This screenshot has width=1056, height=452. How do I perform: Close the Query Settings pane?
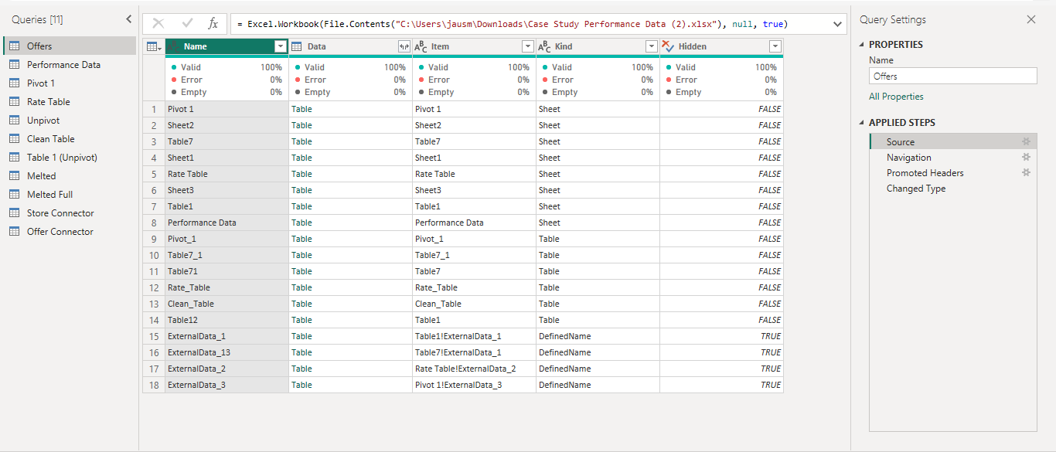pos(1031,19)
